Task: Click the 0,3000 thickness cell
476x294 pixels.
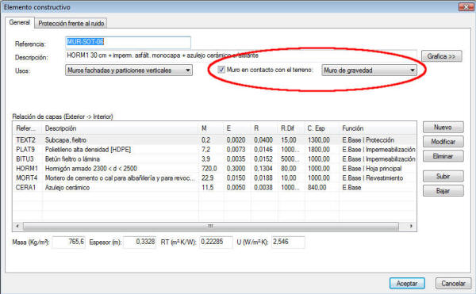Action: (236, 168)
